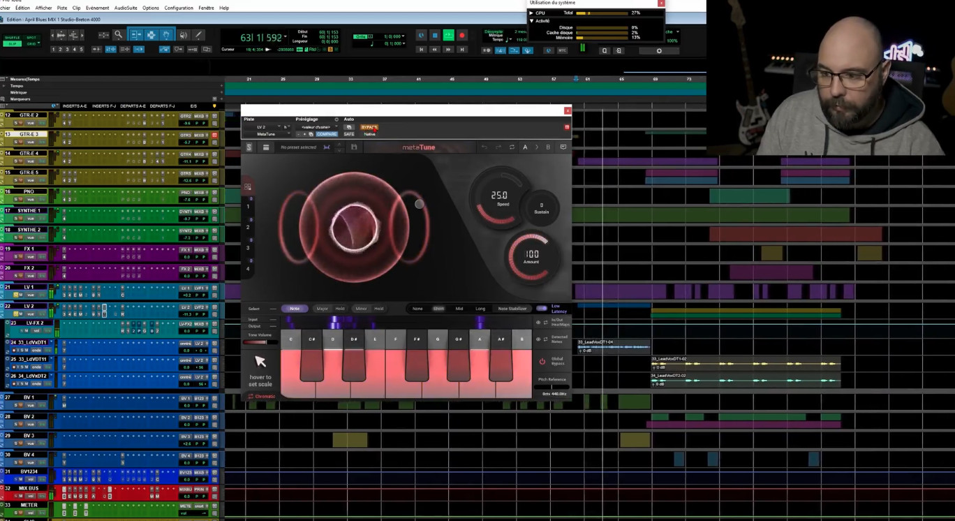Toggle In/Out HeatMaps visibility eye
This screenshot has height=521, width=955.
[x=538, y=323]
